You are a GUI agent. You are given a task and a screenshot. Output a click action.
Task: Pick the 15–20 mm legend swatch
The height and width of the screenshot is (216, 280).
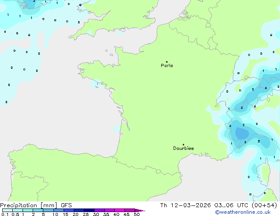[x=68, y=210]
